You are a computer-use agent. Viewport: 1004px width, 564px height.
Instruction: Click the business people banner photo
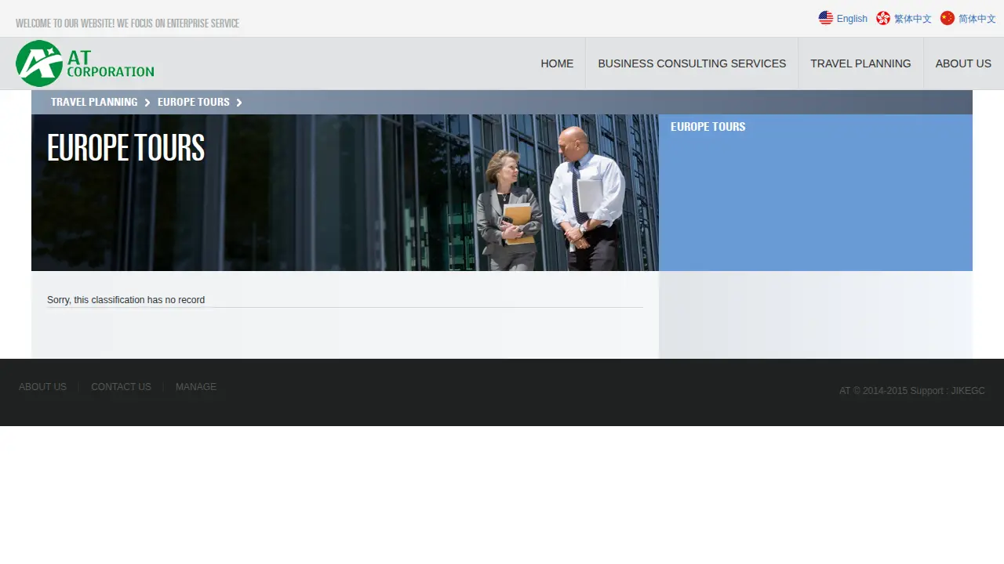click(345, 193)
